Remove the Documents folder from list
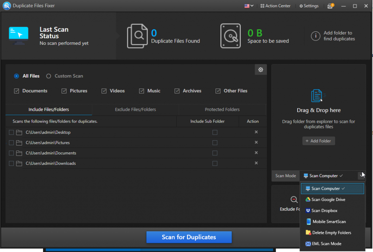 coord(256,153)
